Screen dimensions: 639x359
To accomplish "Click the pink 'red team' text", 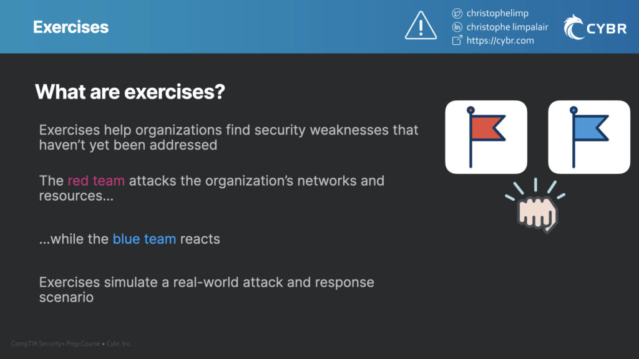I will click(96, 181).
